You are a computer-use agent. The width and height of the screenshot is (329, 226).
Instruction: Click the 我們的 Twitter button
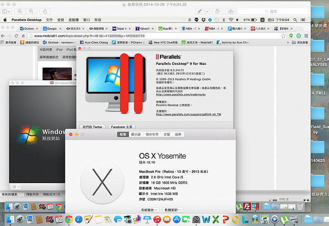coord(92,127)
